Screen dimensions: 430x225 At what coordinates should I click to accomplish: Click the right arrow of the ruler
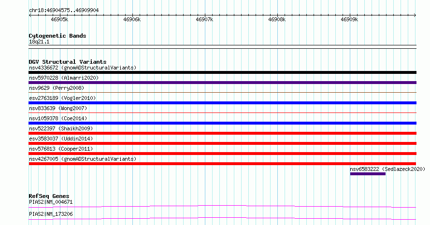(x=415, y=15)
